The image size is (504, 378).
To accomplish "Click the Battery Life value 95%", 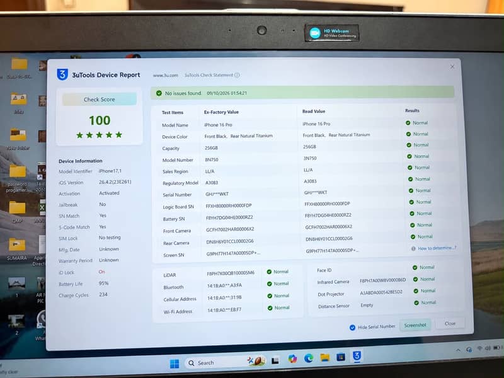I will coord(103,283).
